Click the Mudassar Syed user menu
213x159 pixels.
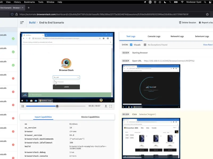click(194, 2)
